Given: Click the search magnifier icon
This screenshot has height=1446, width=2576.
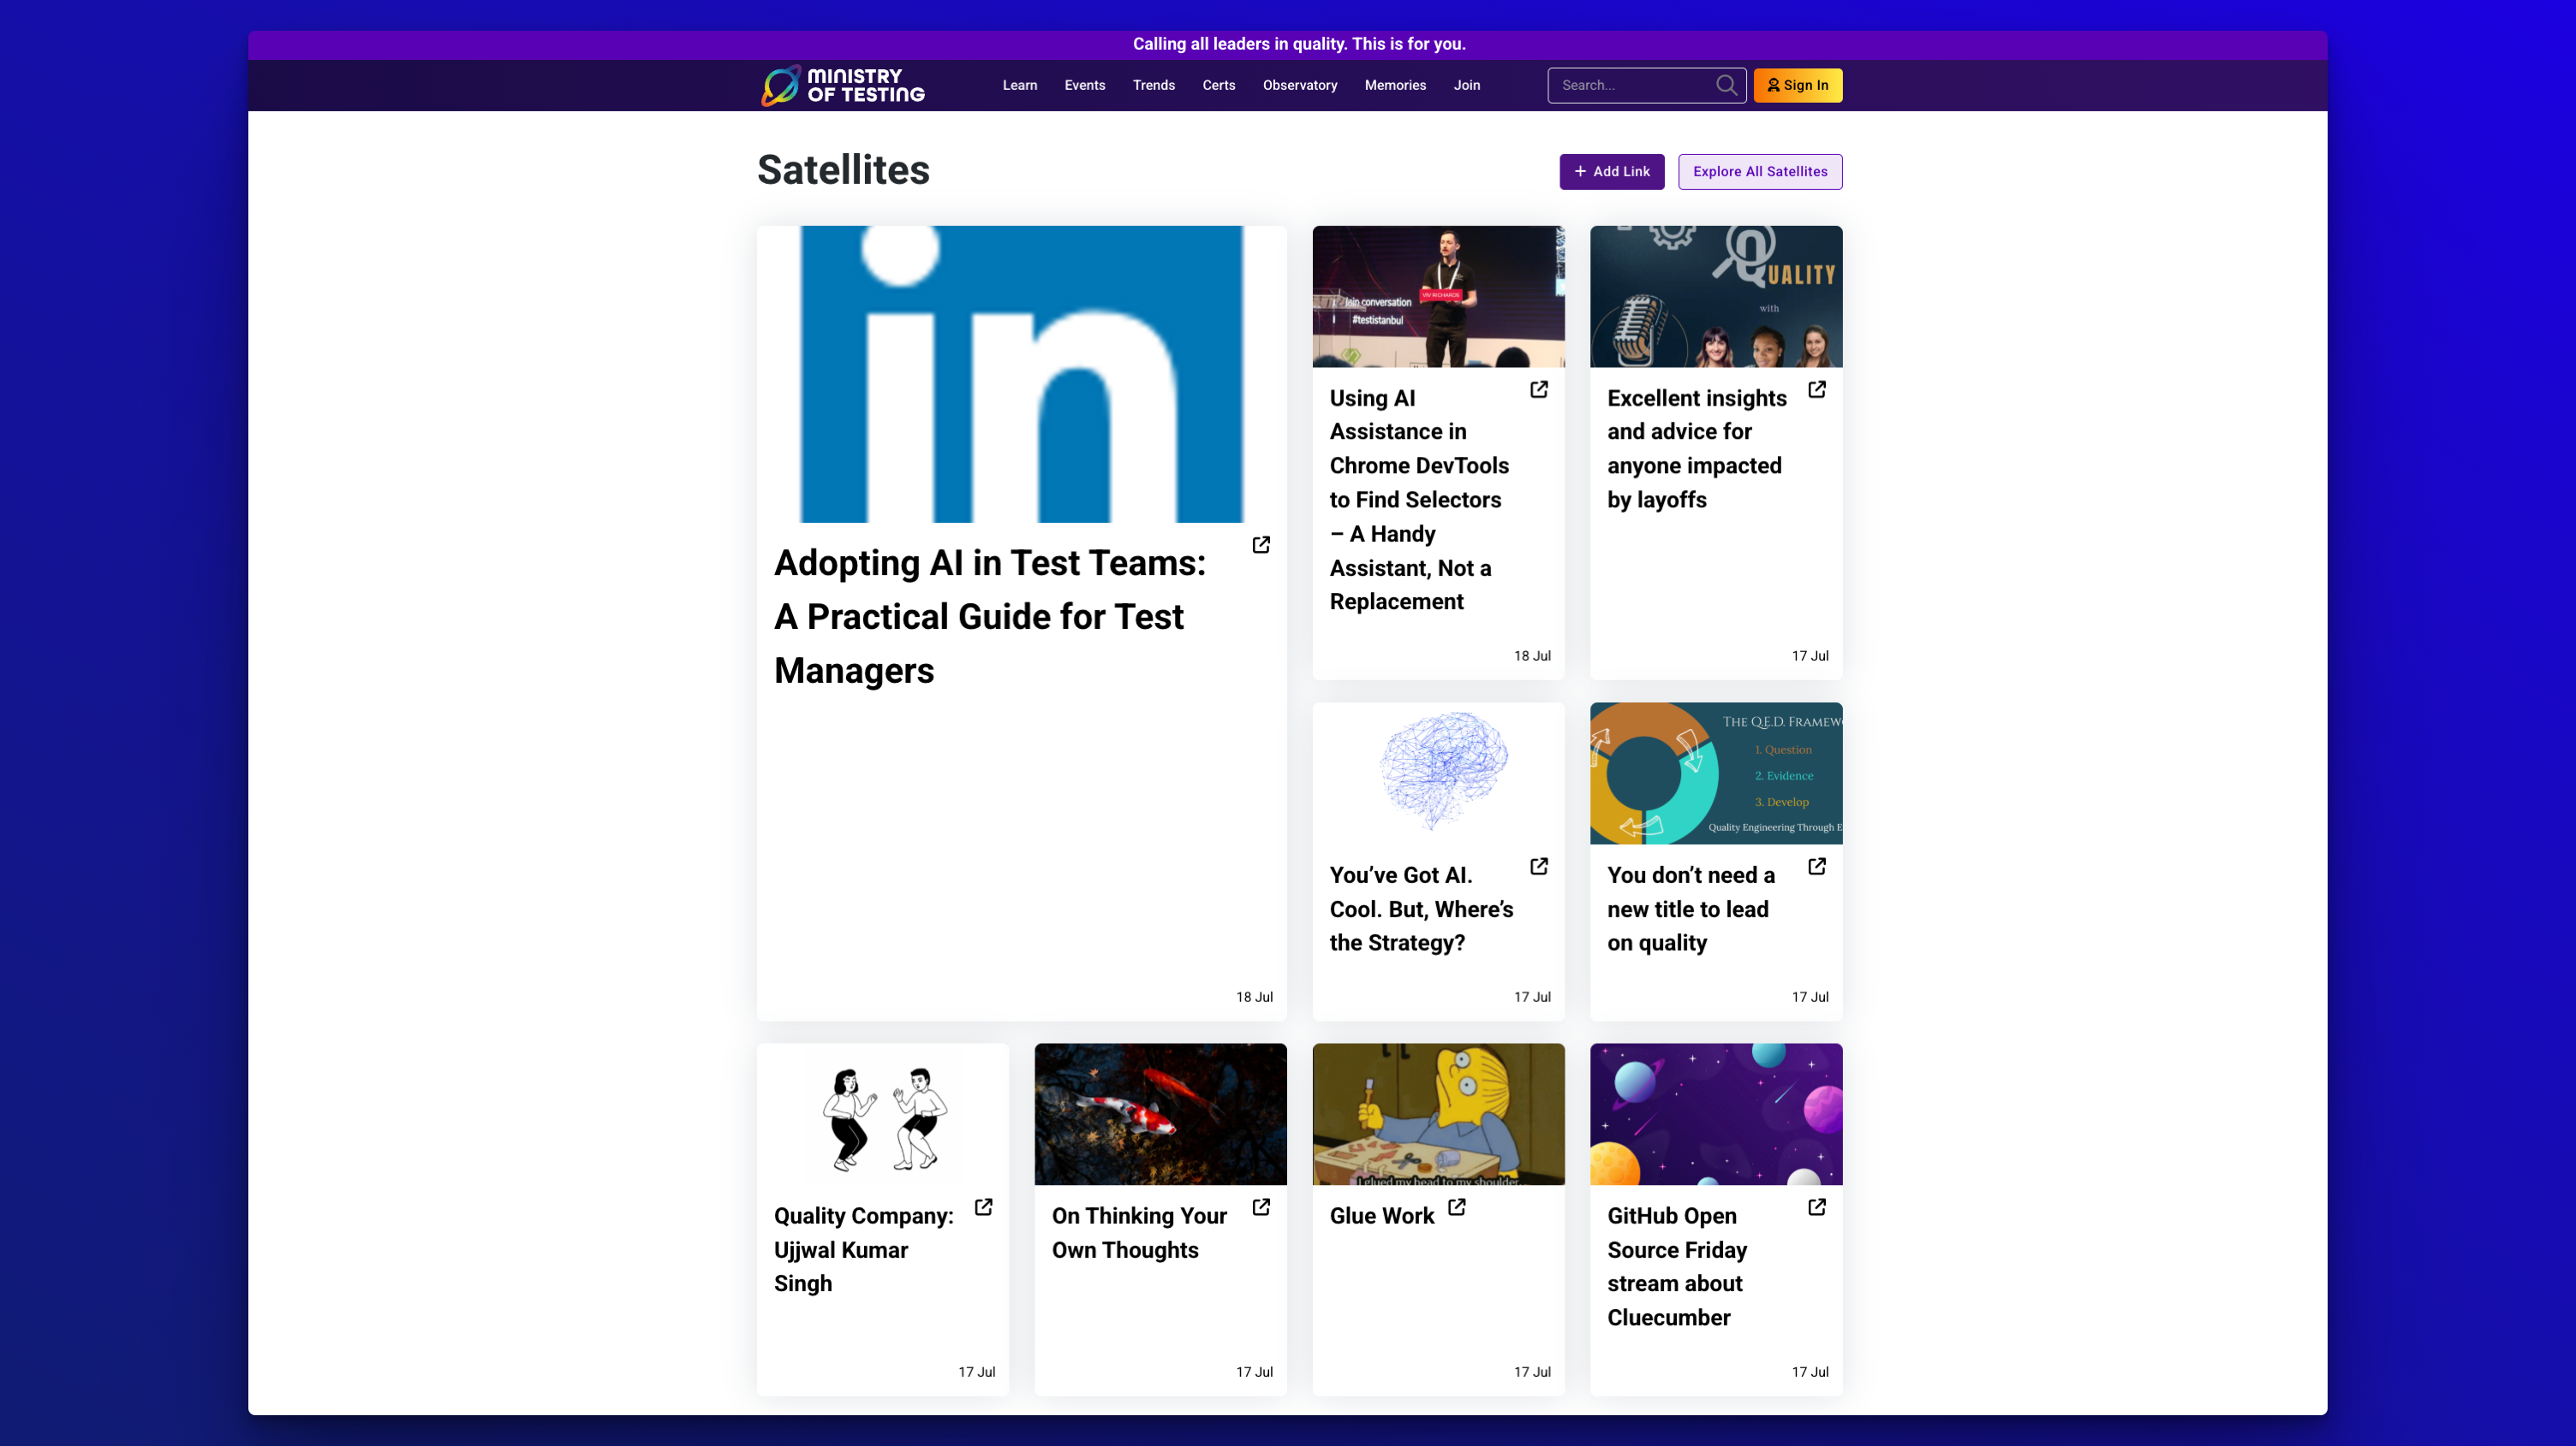Looking at the screenshot, I should tap(1726, 85).
